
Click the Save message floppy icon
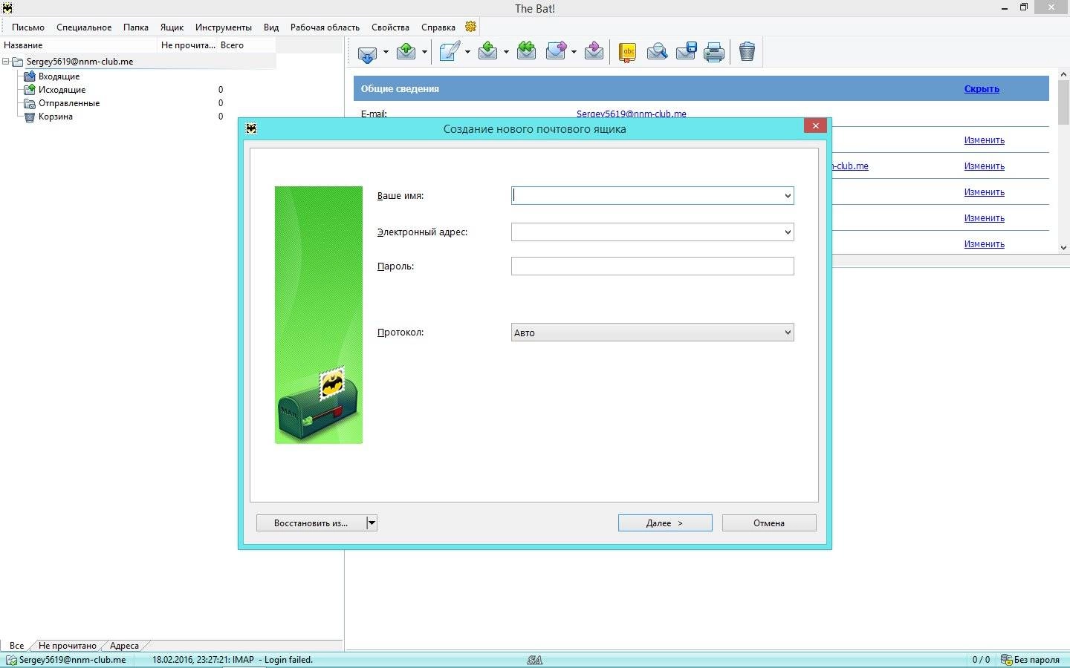click(686, 51)
